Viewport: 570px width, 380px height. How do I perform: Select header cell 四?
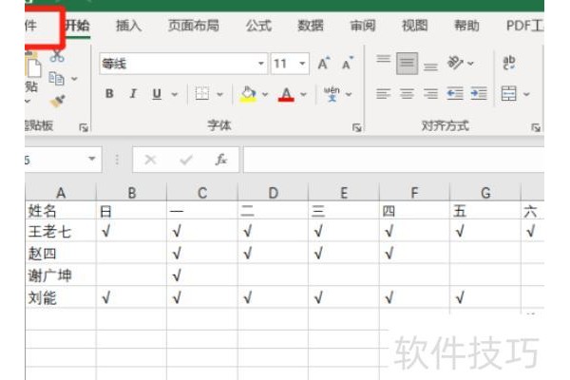[415, 211]
